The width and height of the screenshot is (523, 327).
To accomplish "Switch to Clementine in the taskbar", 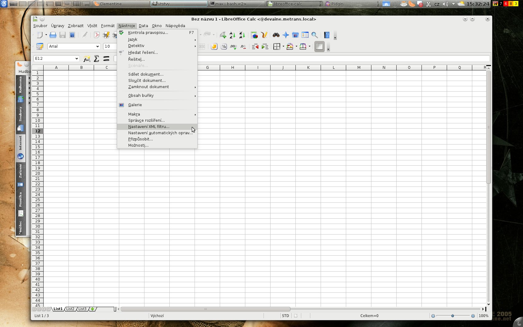I will [121, 4].
